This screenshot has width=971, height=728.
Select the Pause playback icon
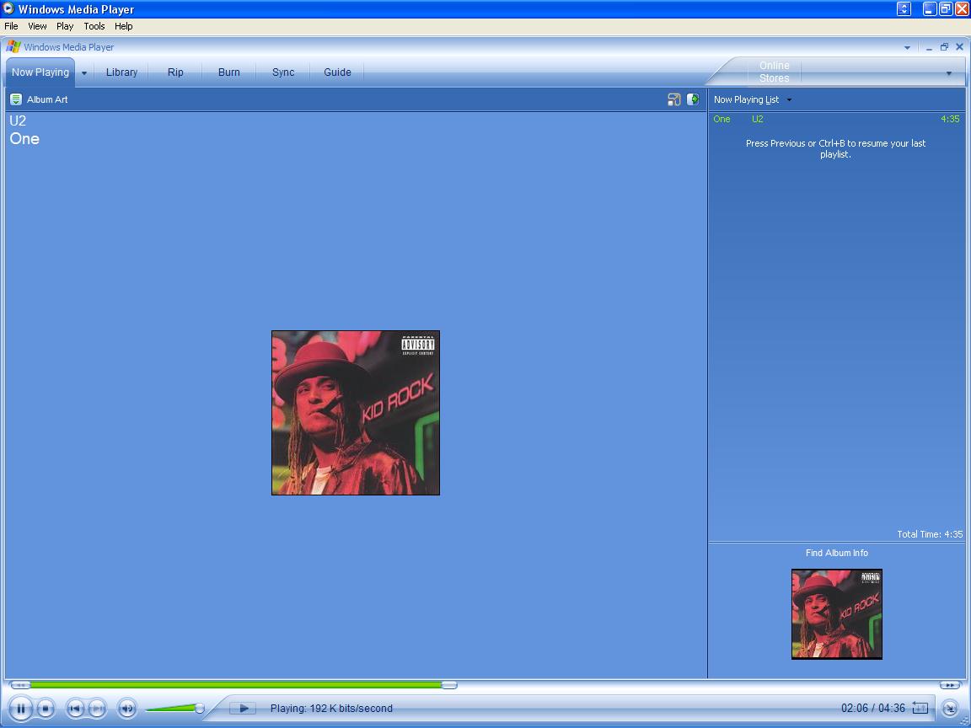click(20, 708)
